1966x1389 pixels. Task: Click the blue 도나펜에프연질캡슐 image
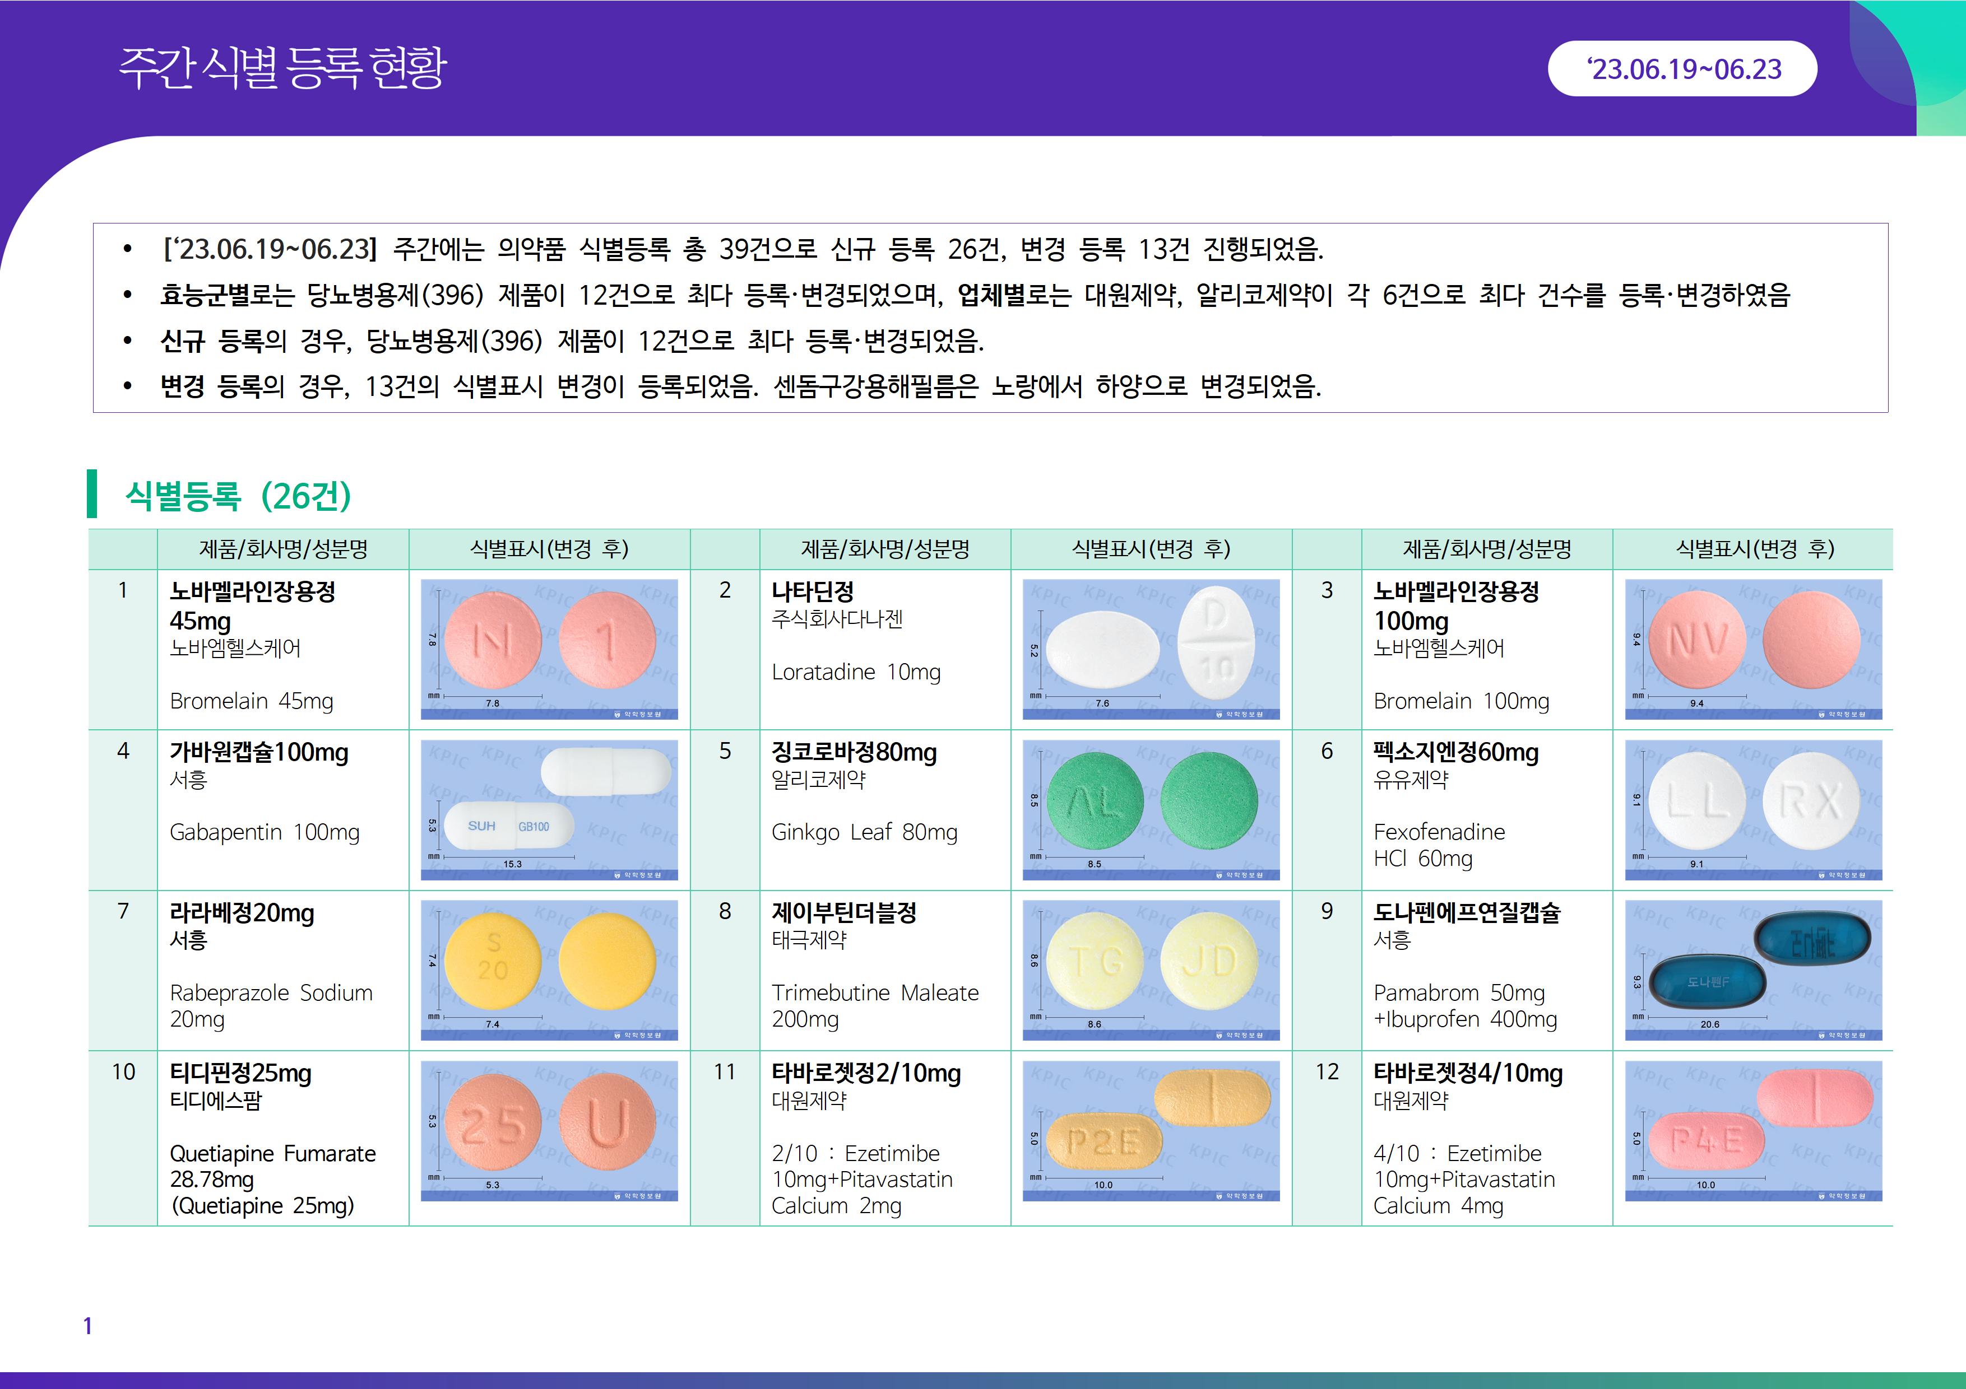tap(1753, 969)
